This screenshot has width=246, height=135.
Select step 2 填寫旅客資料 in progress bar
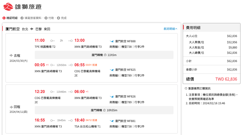coord(31,18)
